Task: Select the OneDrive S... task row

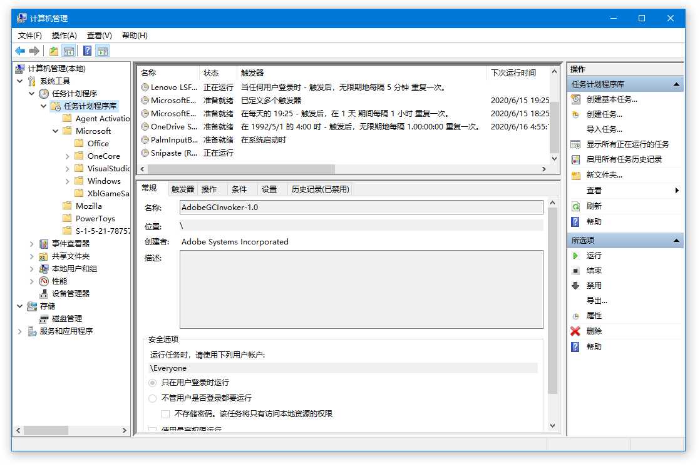Action: (344, 127)
